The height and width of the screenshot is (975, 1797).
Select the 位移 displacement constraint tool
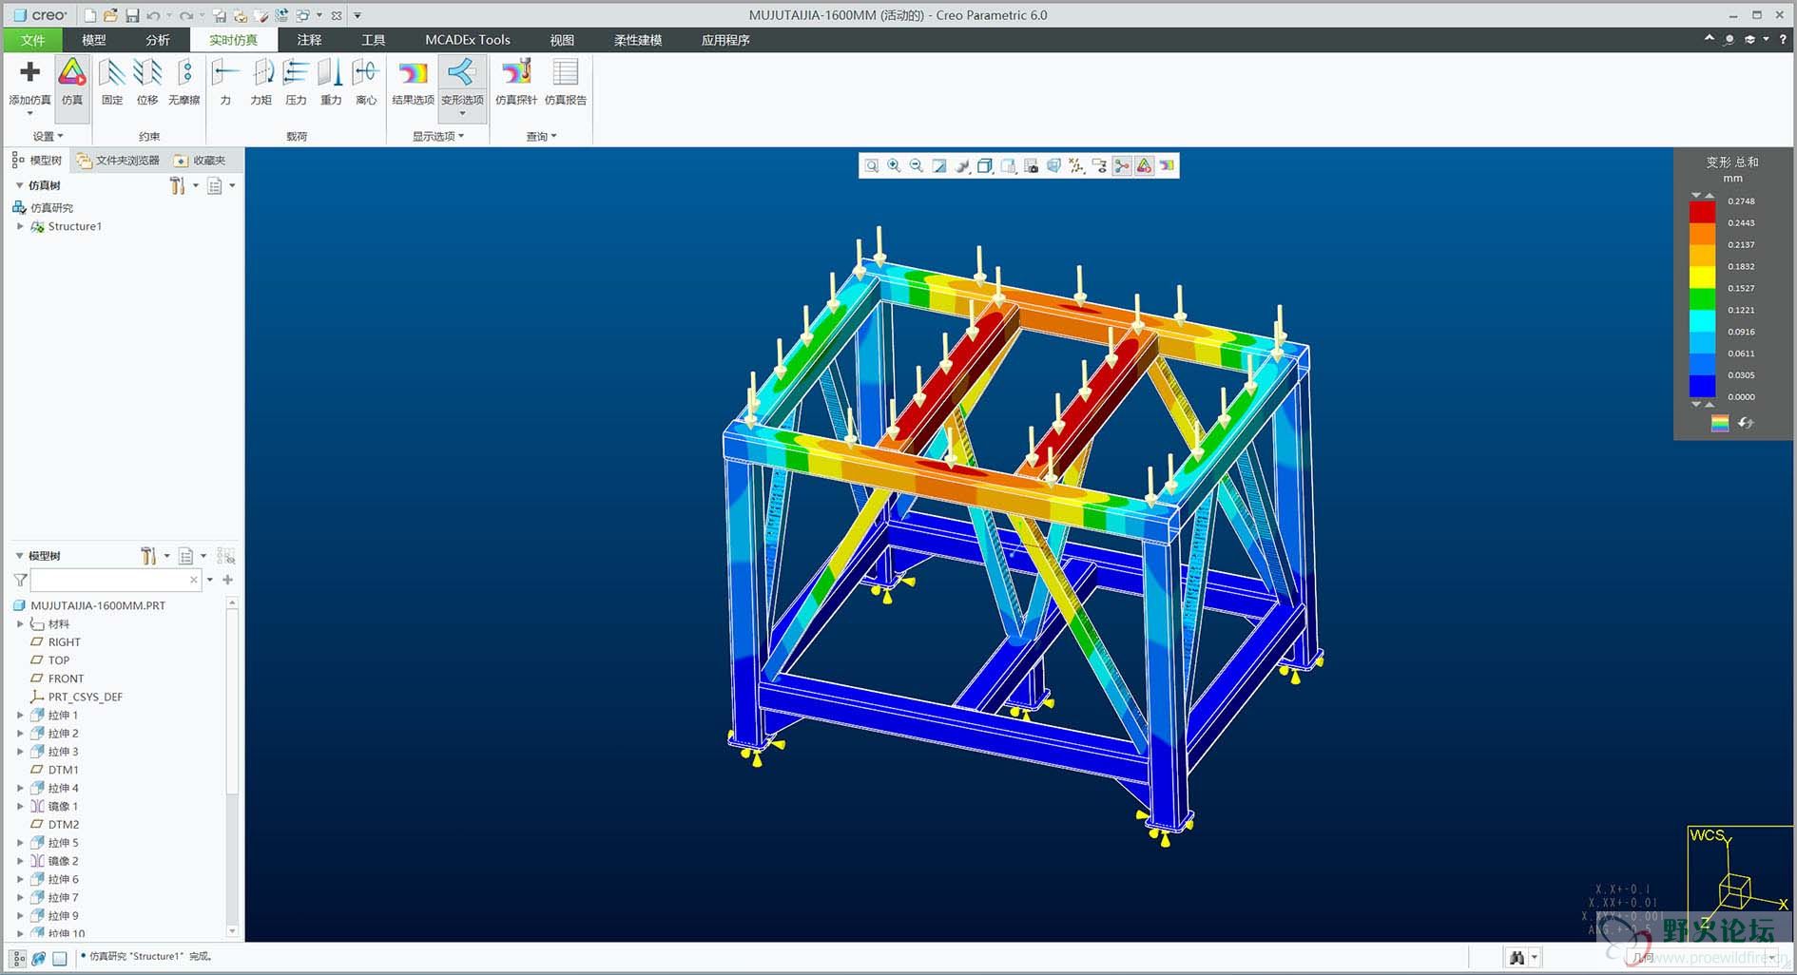tap(147, 83)
